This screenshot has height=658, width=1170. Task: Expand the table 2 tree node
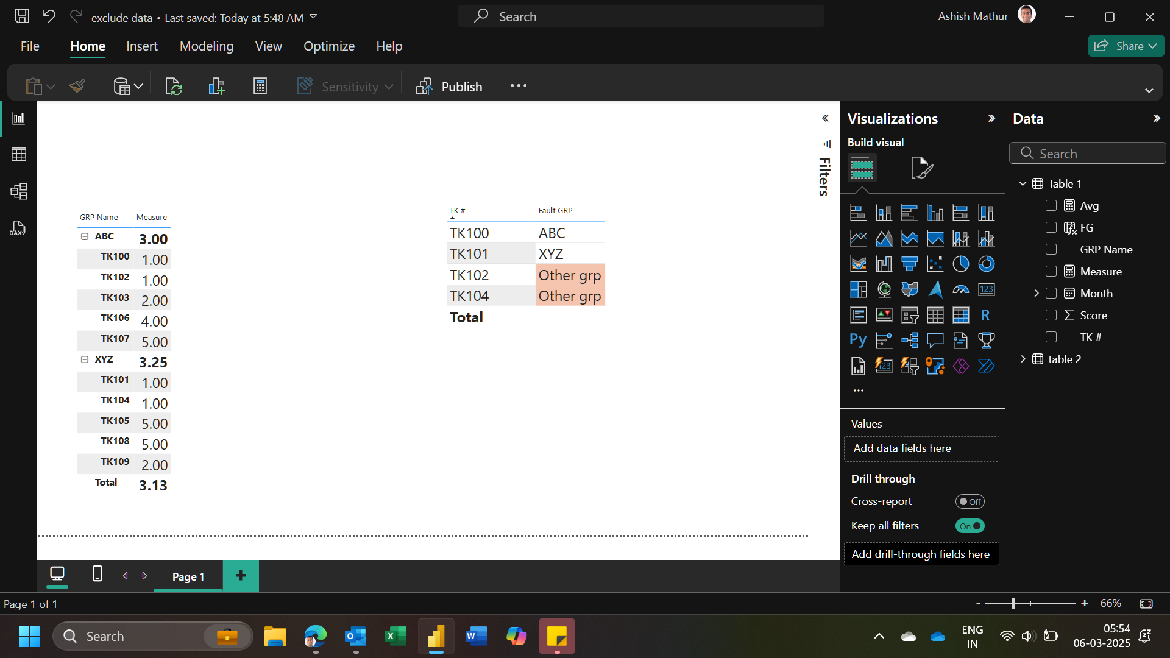[x=1023, y=359]
